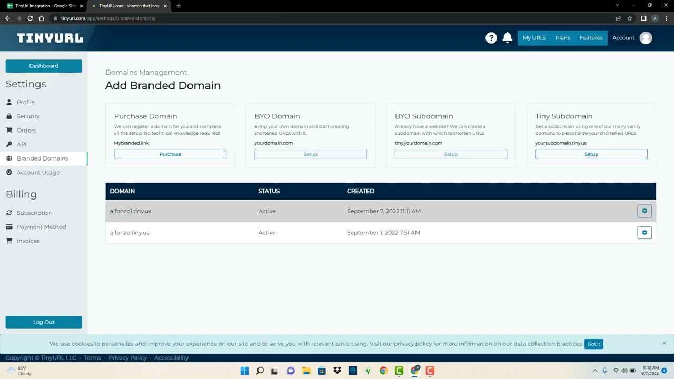Launch Dropbox from the taskbar
674x379 pixels.
point(337,371)
